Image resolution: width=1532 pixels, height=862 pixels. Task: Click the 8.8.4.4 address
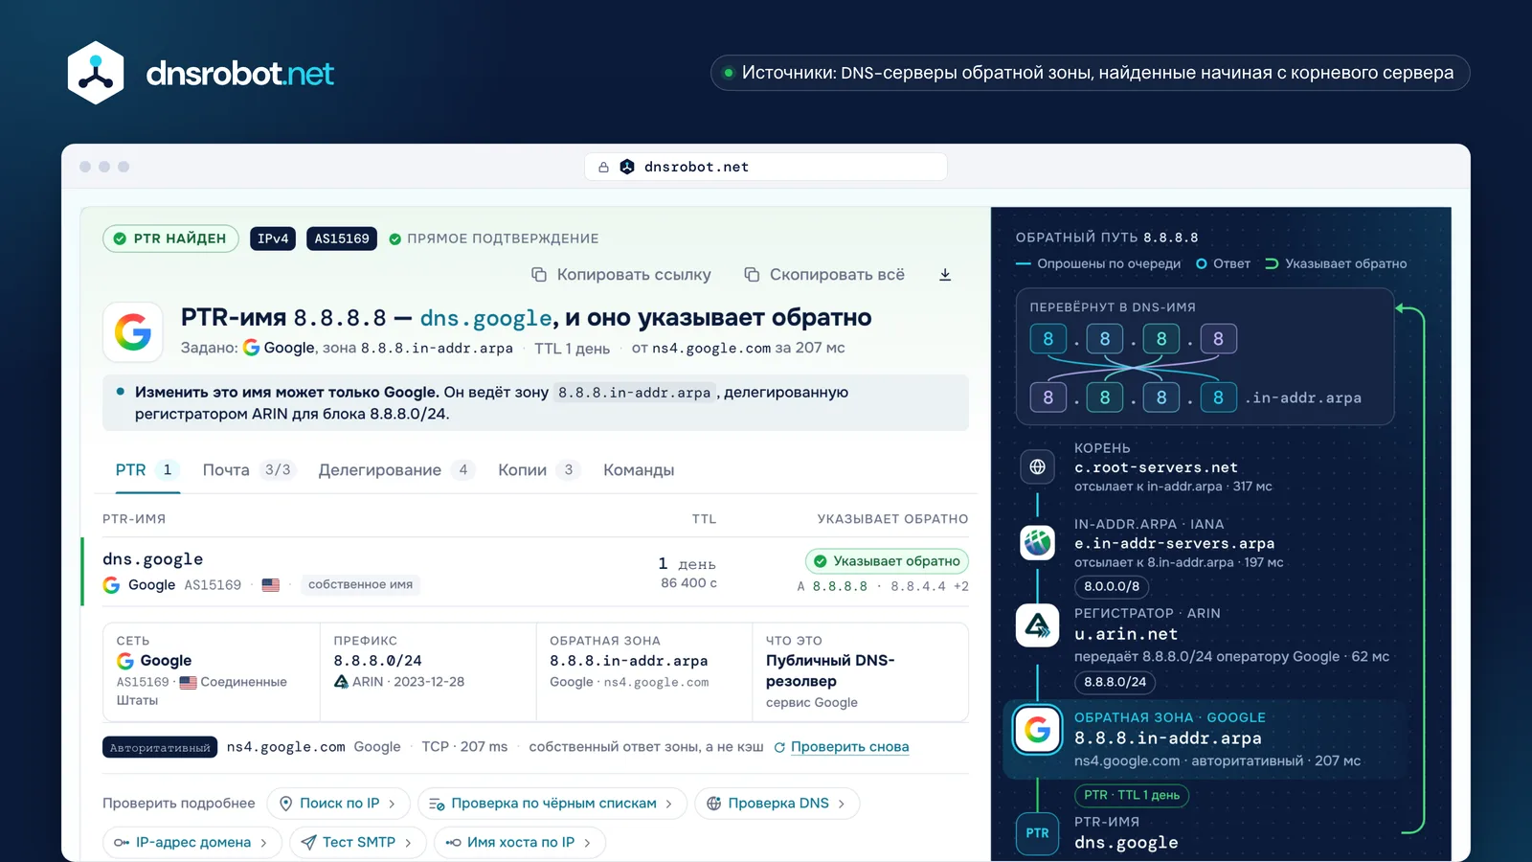[x=917, y=586]
